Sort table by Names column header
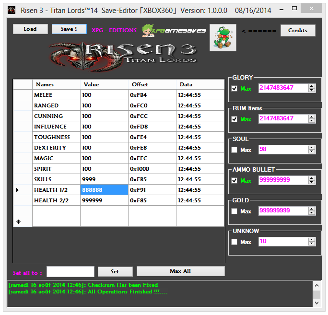Image resolution: width=328 pixels, height=315 pixels. [x=56, y=84]
